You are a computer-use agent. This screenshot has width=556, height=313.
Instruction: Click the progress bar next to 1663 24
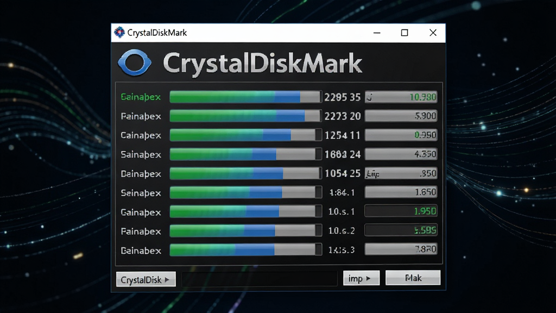(246, 154)
